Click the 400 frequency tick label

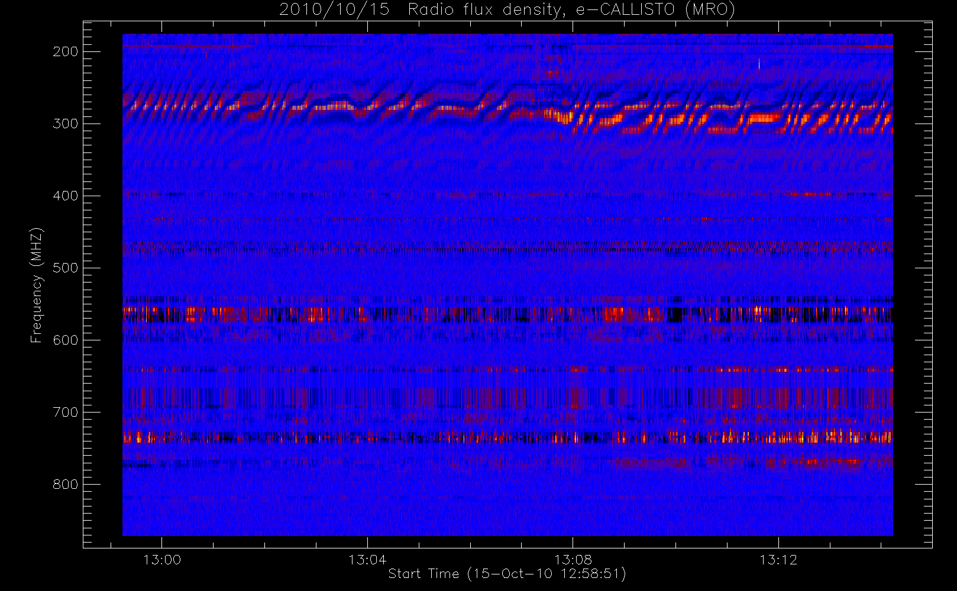point(66,196)
